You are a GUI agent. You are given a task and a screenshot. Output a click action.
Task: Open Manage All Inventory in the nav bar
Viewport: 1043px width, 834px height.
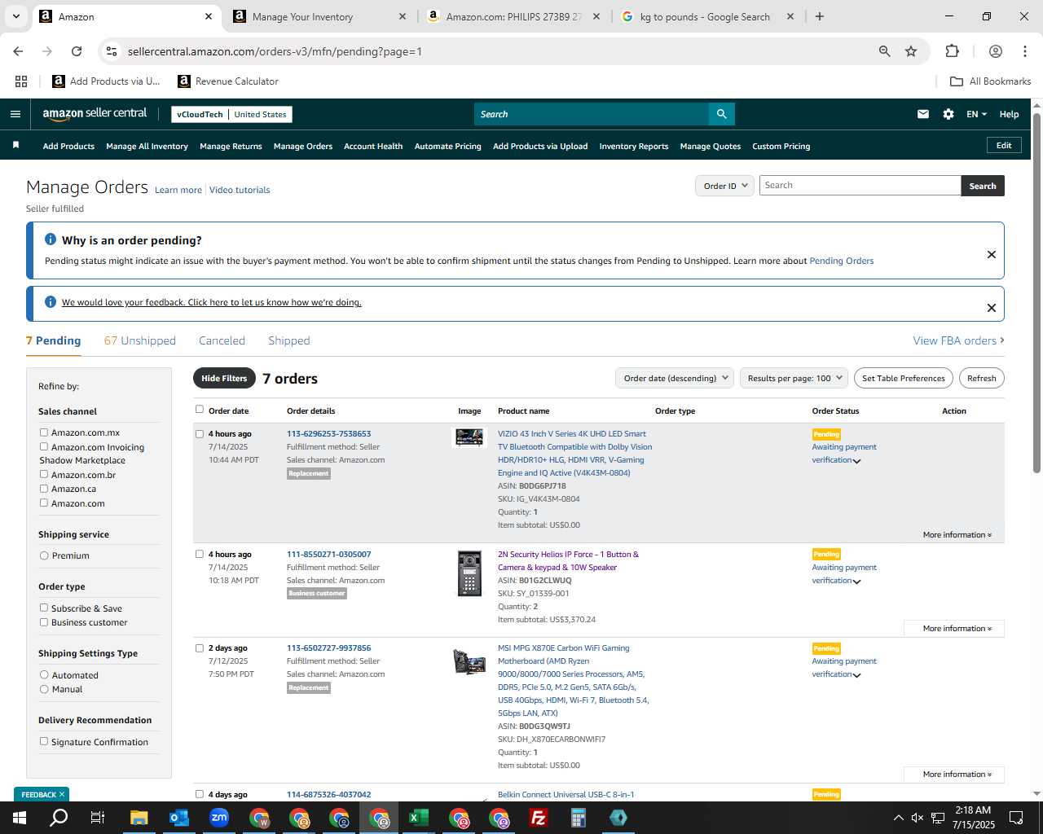coord(147,146)
